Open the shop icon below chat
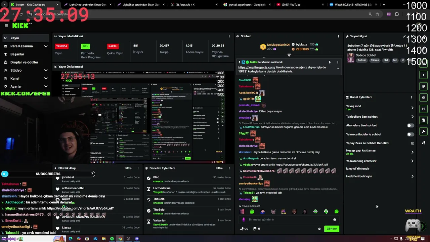The height and width of the screenshot is (242, 430). click(x=255, y=229)
